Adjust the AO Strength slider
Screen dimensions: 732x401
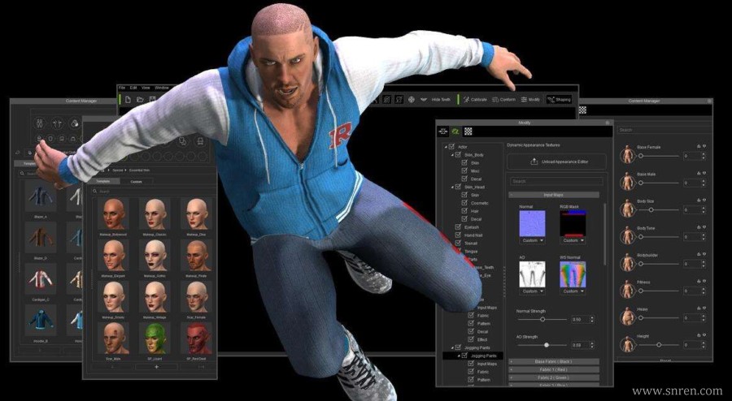[x=542, y=345]
